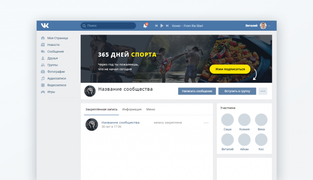Open the pinned post options ellipsis
Image resolution: width=313 pixels, height=180 pixels.
click(206, 123)
